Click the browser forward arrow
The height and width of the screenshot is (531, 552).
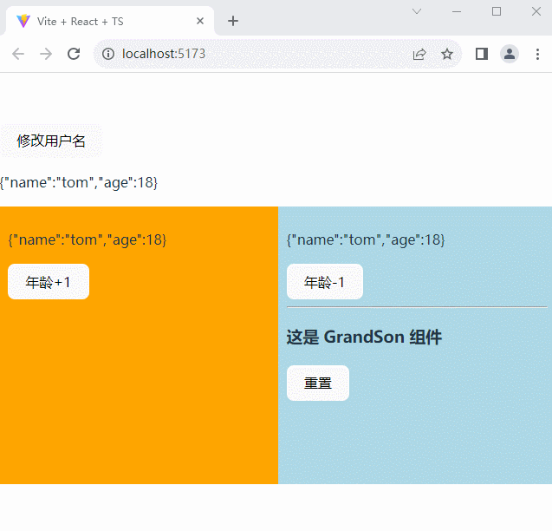point(46,54)
